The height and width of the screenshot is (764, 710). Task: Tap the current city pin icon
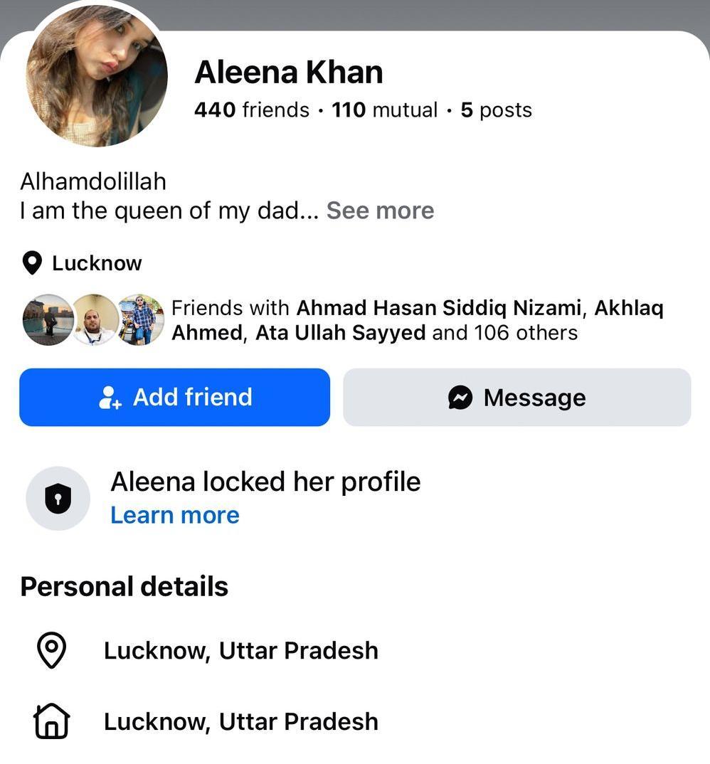[x=52, y=650]
